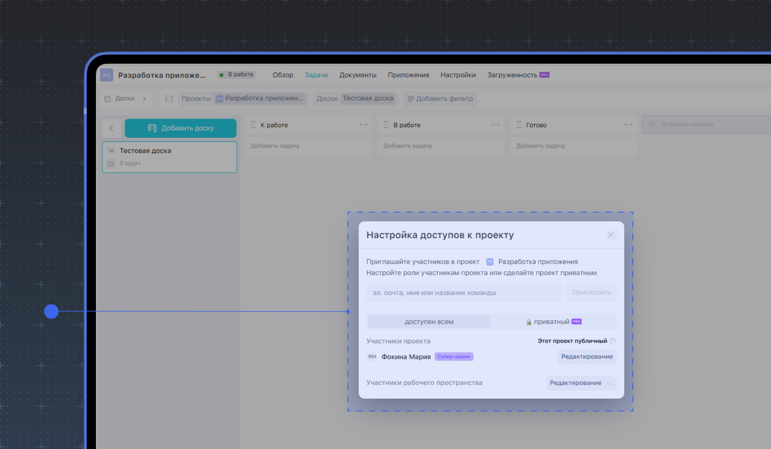
Task: Click the Супер-админ role badge for Фокина Мария
Action: point(454,356)
